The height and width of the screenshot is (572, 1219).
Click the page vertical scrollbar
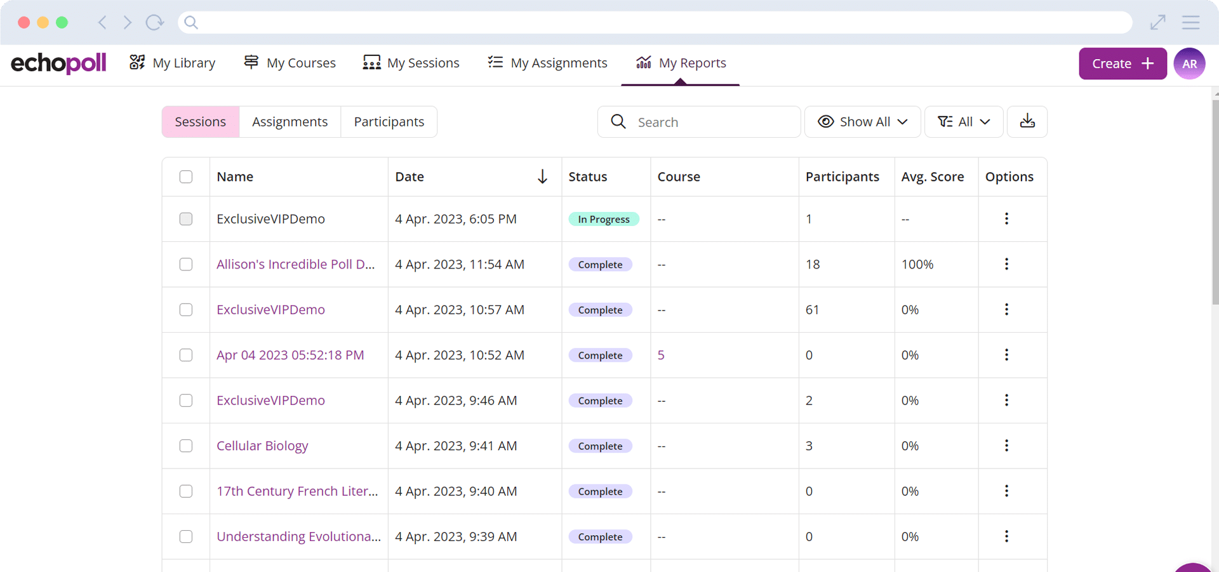(1215, 203)
